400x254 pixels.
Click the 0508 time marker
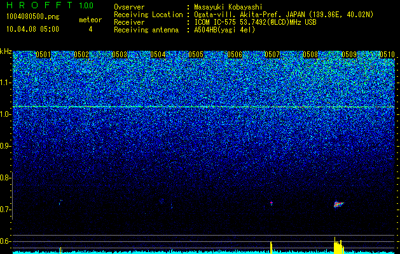310,55
